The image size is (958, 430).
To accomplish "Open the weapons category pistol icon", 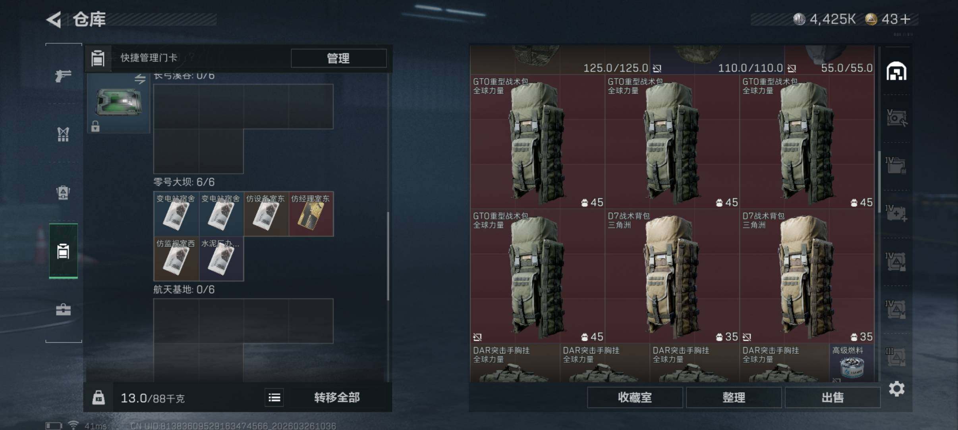I will point(63,75).
